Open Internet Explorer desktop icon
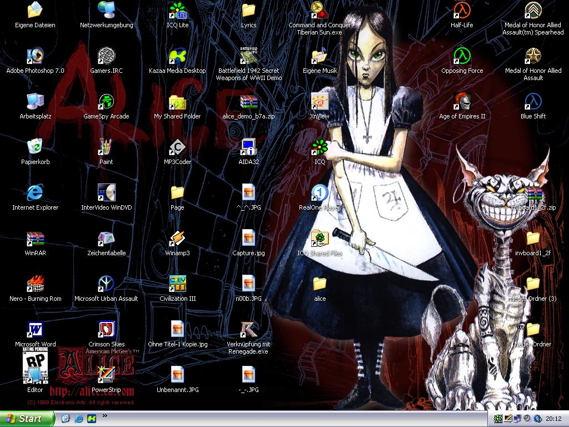This screenshot has width=569, height=427. pyautogui.click(x=35, y=193)
